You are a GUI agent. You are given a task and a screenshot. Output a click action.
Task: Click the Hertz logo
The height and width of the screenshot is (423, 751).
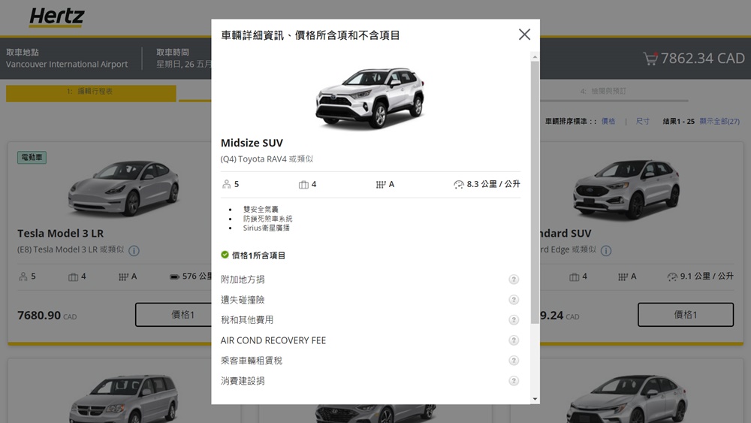click(x=56, y=17)
